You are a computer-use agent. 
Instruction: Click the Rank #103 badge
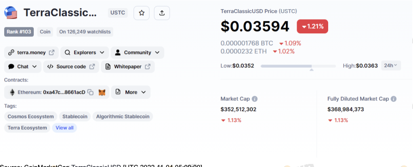19,32
